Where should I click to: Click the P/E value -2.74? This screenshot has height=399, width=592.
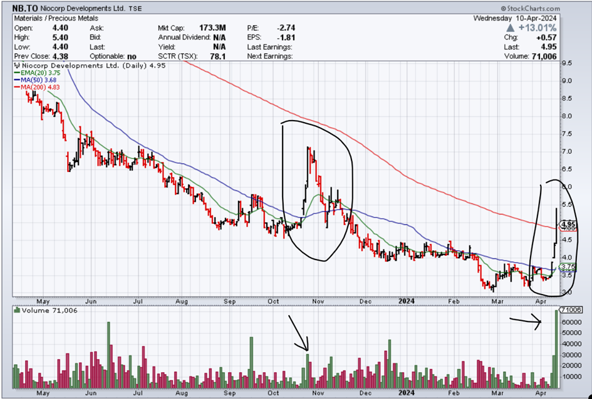286,28
